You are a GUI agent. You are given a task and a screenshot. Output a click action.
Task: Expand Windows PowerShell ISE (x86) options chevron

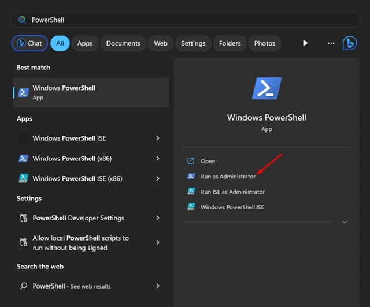click(x=158, y=178)
